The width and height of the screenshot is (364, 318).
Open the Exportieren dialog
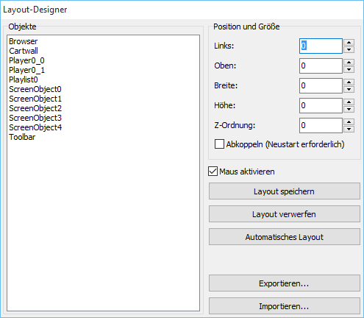285,283
